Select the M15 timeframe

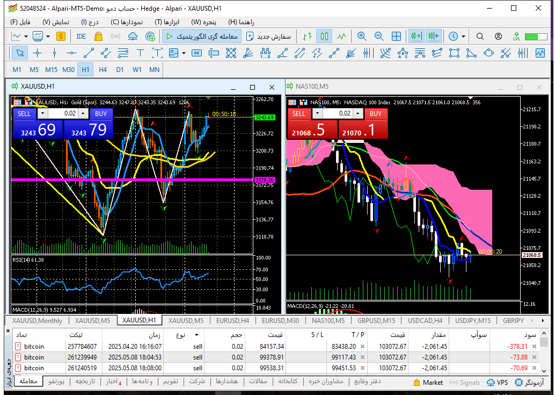[x=52, y=70]
